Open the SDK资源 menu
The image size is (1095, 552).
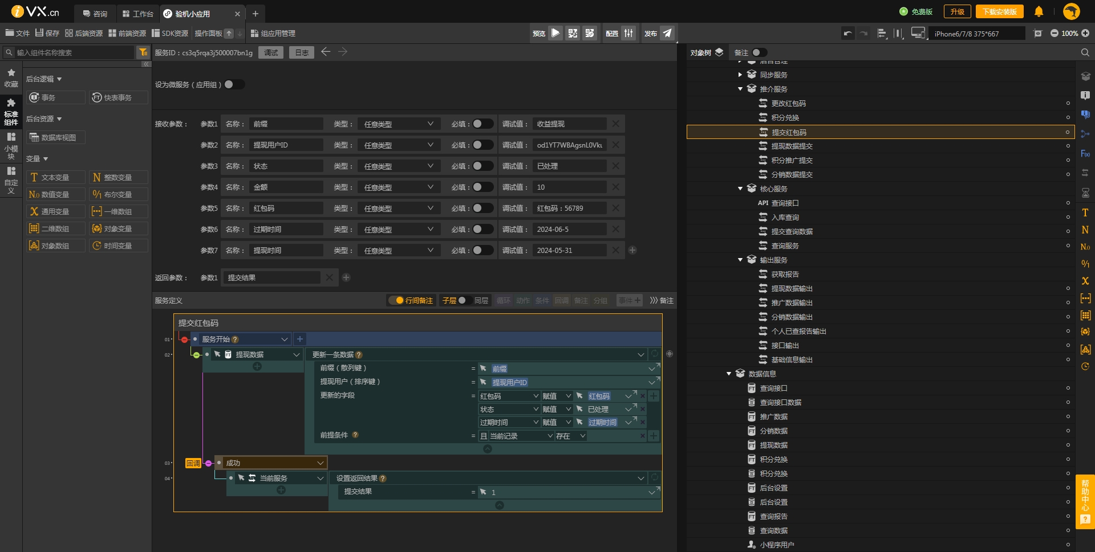(170, 33)
